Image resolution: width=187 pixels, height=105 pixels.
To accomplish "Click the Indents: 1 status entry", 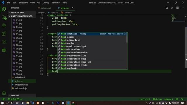I will click(169, 99).
